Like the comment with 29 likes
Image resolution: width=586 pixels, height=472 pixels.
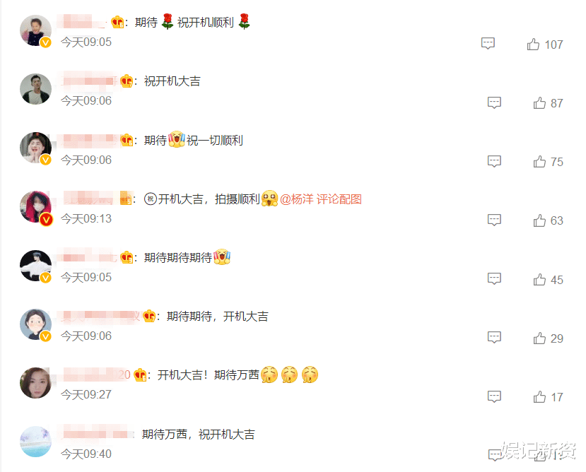pyautogui.click(x=539, y=338)
